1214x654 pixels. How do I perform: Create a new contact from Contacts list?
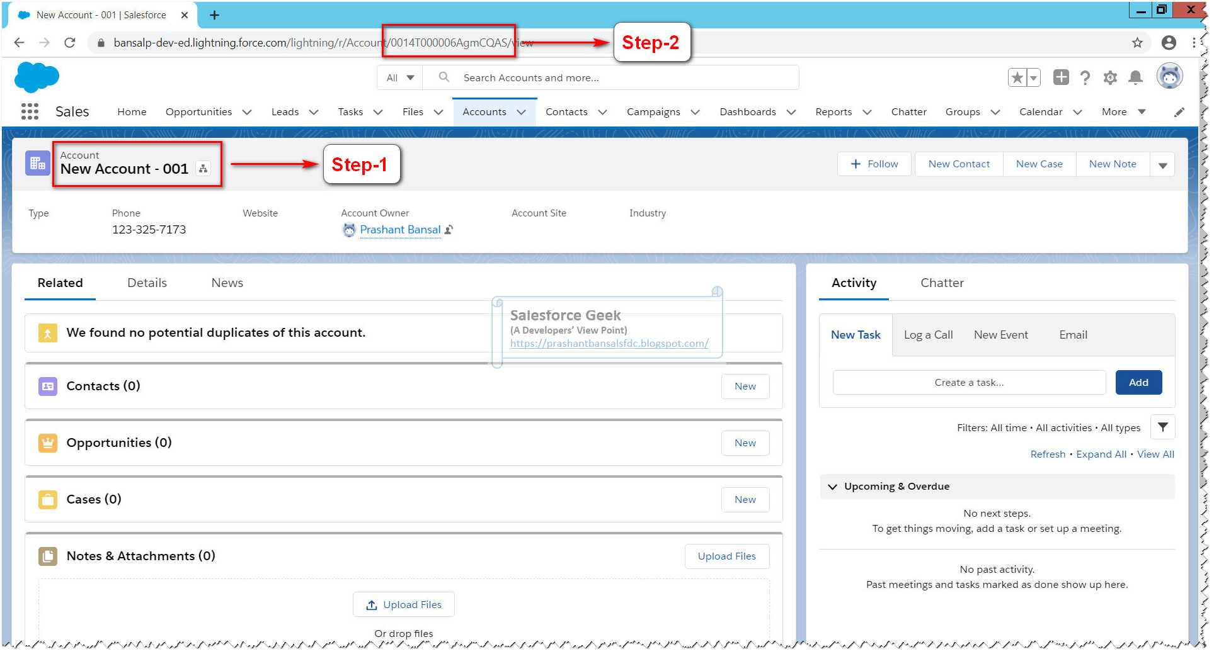coord(745,386)
